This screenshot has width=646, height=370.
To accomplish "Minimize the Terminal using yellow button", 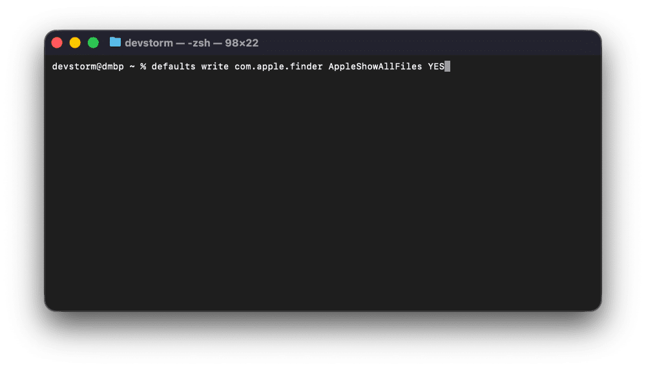I will tap(75, 43).
